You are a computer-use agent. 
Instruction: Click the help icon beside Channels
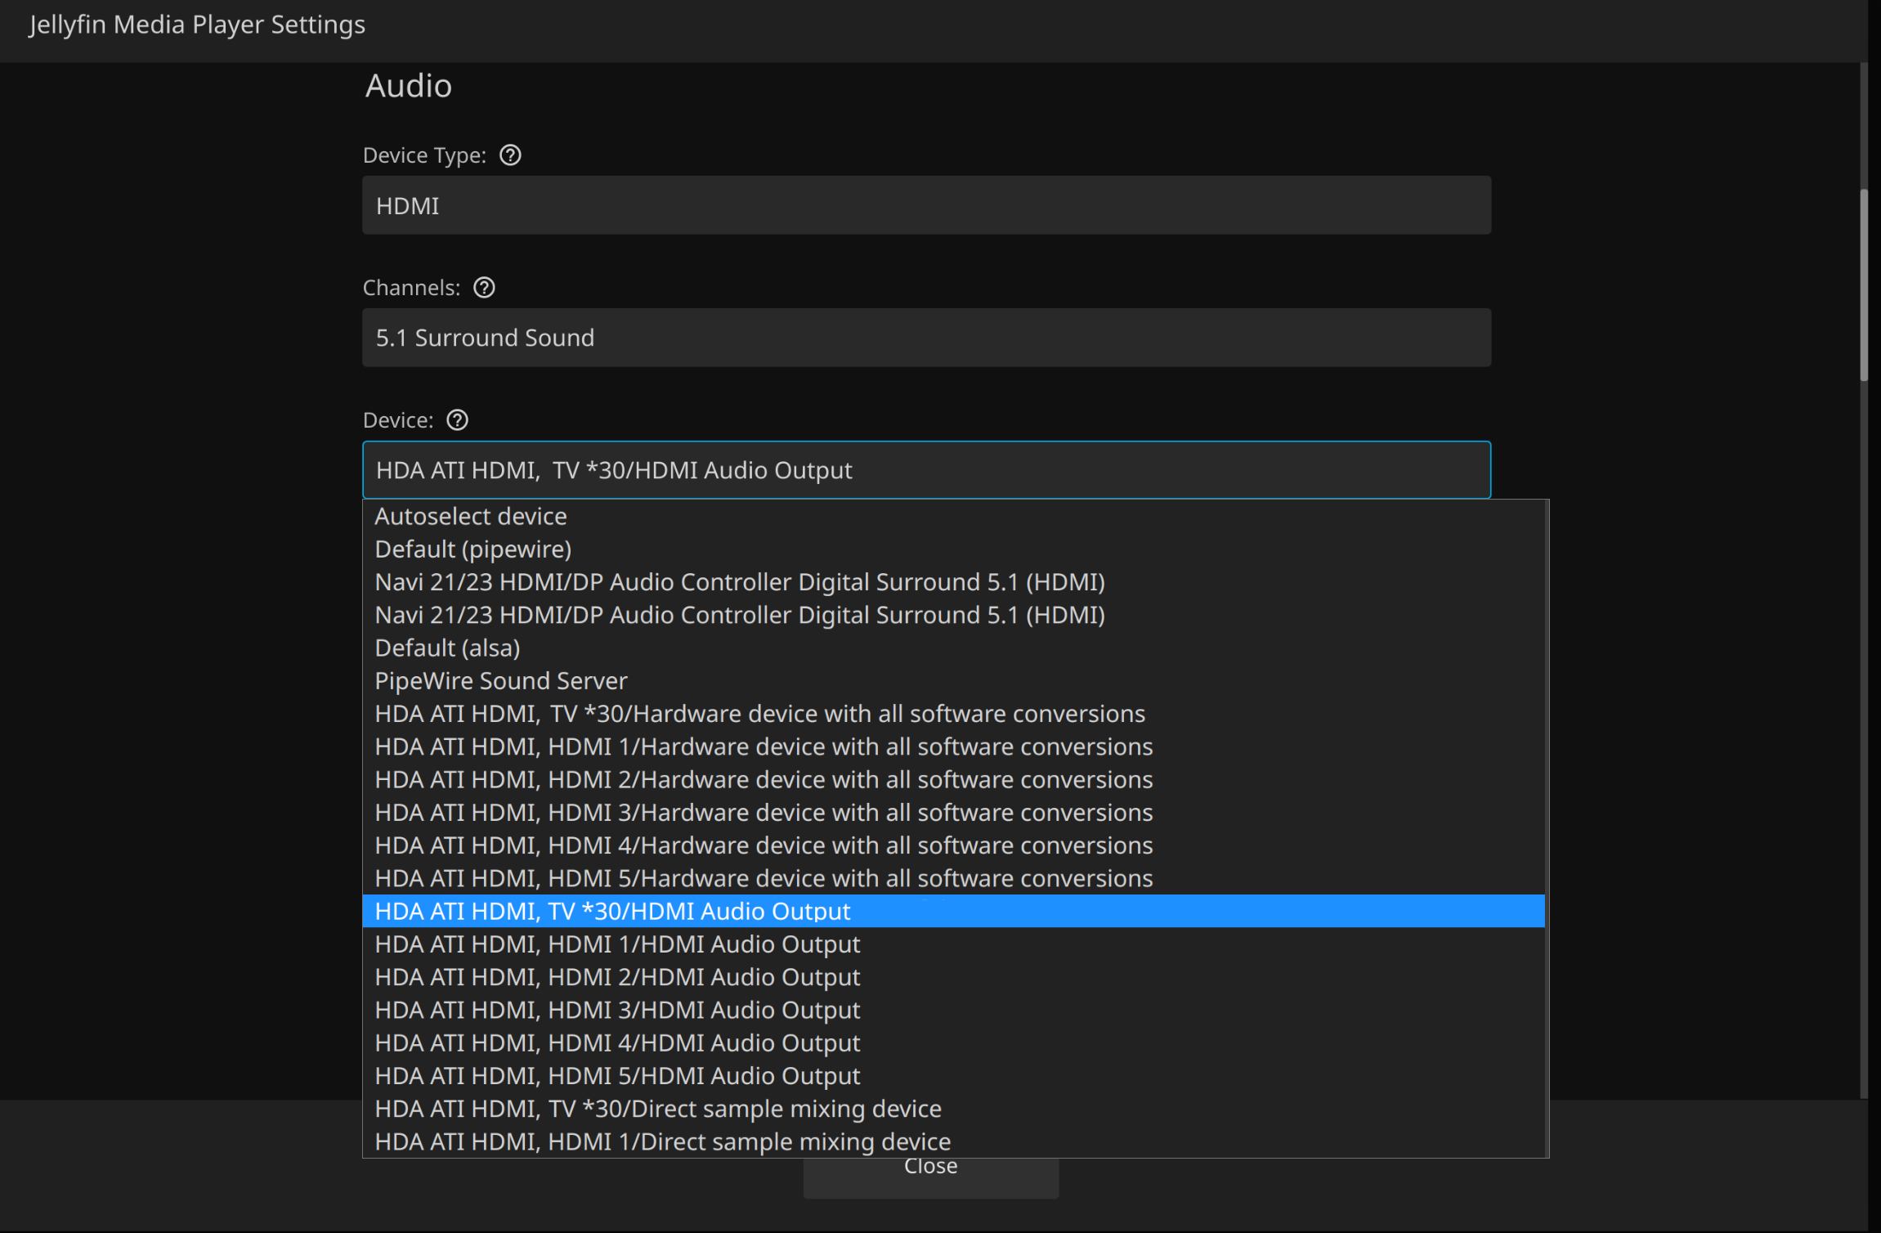484,288
